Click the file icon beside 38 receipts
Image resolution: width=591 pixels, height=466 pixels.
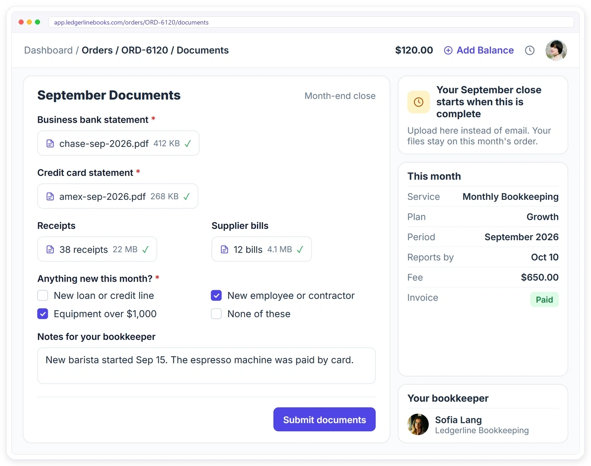(x=50, y=249)
